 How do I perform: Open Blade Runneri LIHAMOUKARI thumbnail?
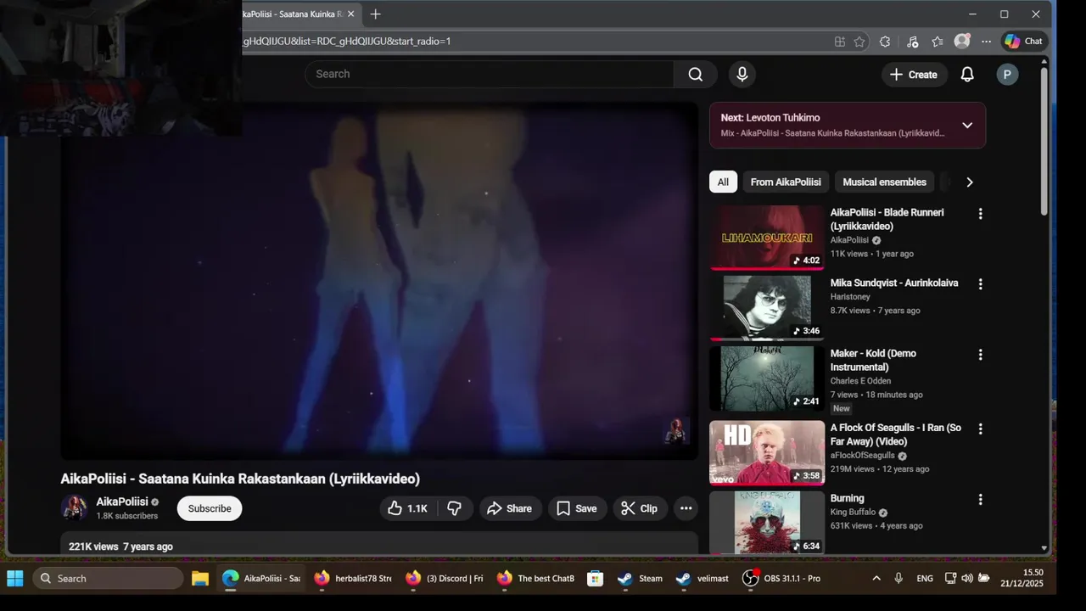pyautogui.click(x=767, y=238)
